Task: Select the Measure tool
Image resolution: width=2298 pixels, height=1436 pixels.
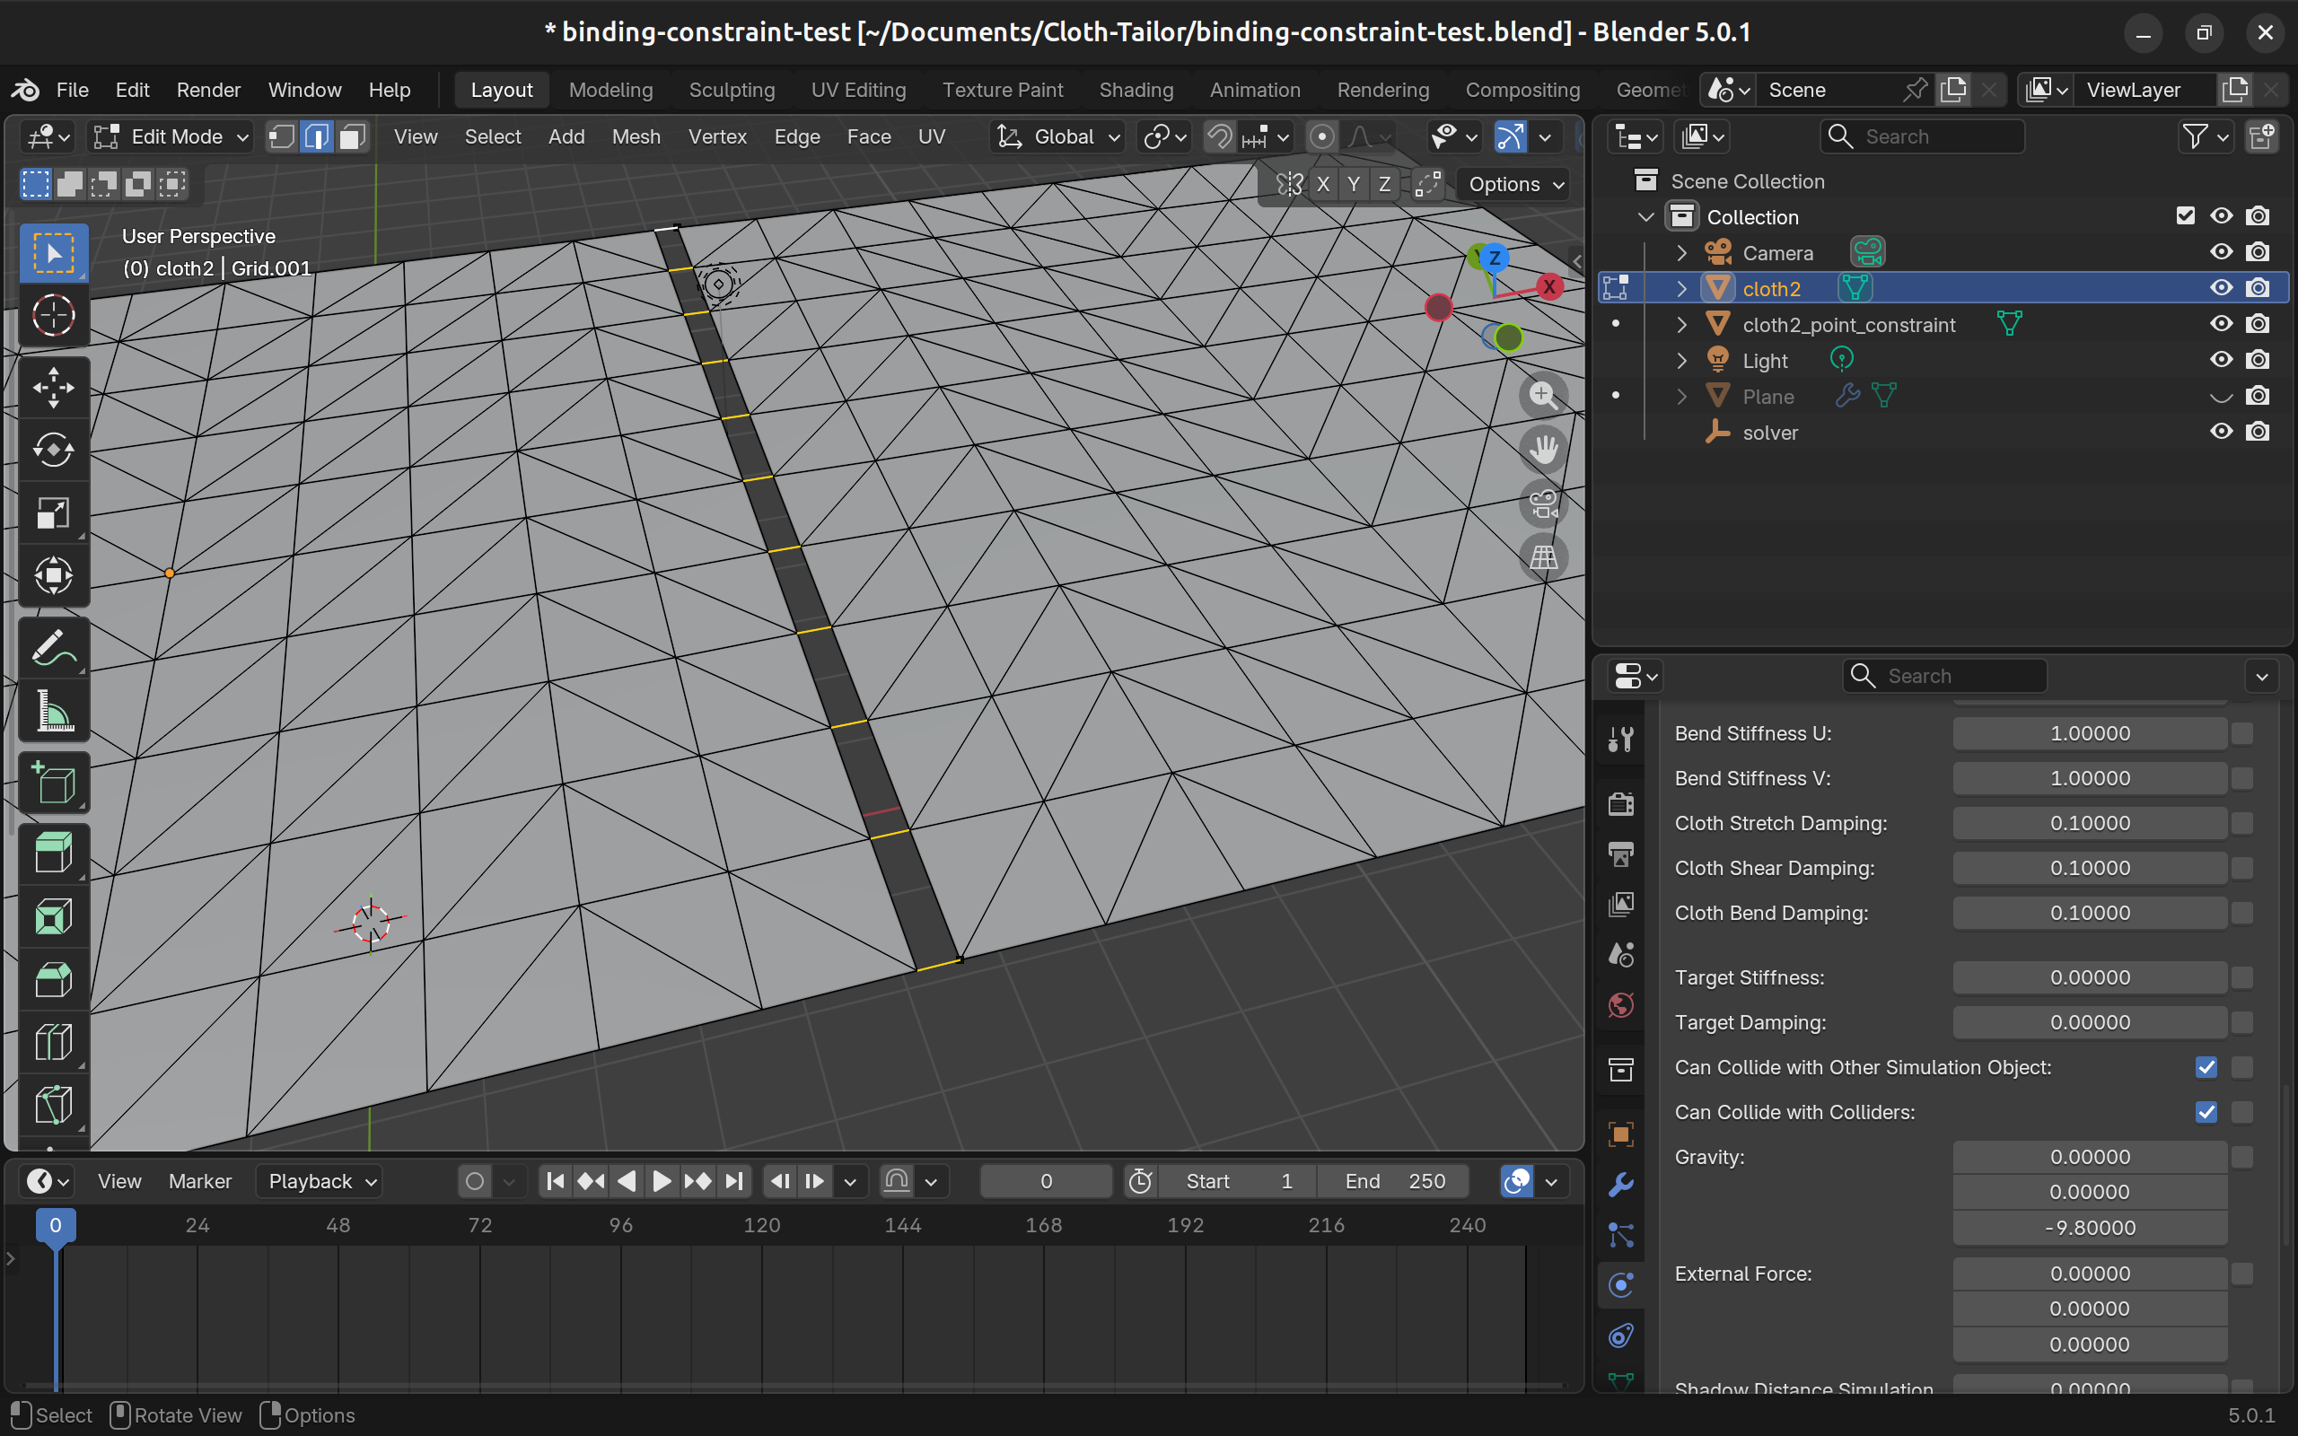Action: [53, 712]
